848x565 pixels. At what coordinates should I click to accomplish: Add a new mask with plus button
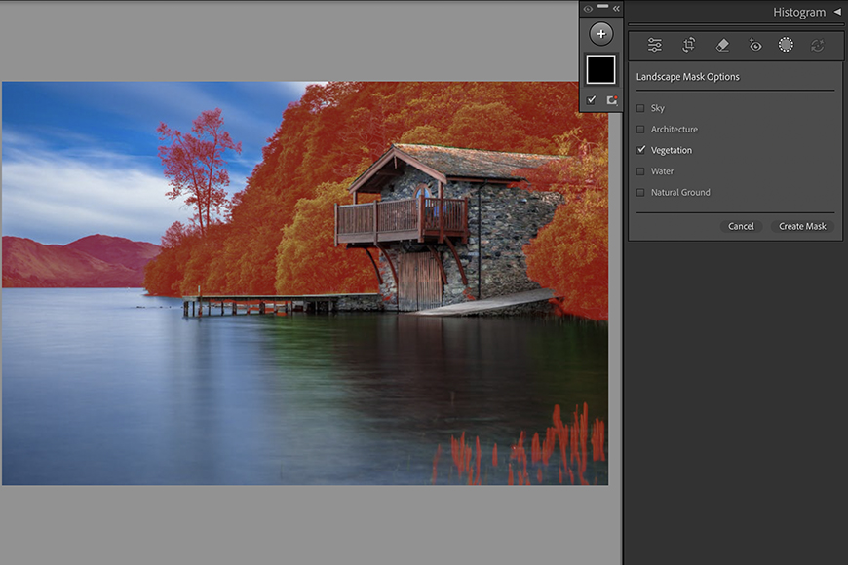(x=601, y=34)
